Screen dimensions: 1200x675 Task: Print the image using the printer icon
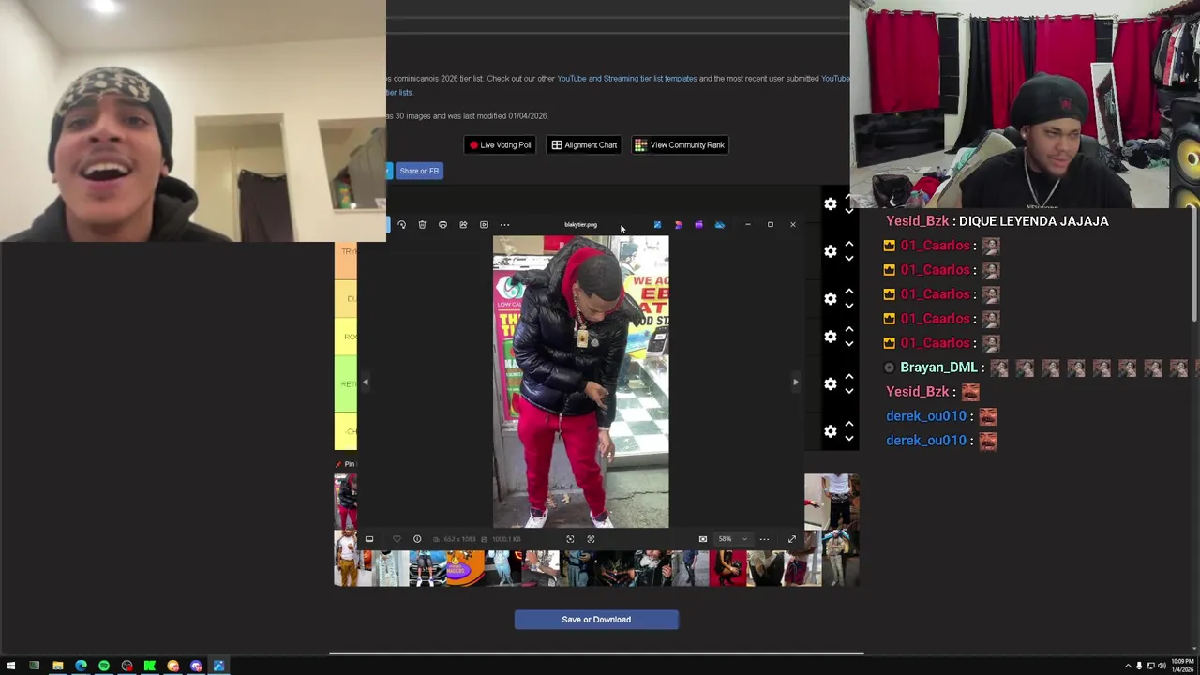(x=442, y=225)
